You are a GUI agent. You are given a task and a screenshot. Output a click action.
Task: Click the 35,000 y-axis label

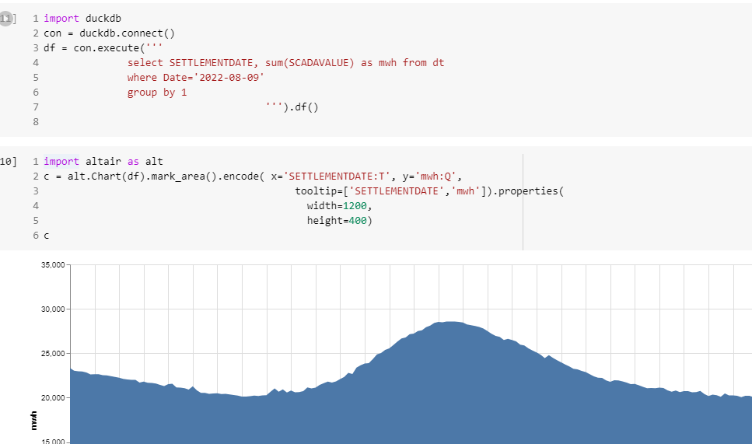[x=53, y=265]
